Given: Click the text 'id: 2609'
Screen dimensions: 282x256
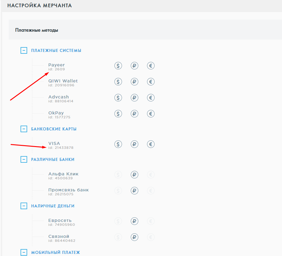Looking at the screenshot, I should coord(56,69).
